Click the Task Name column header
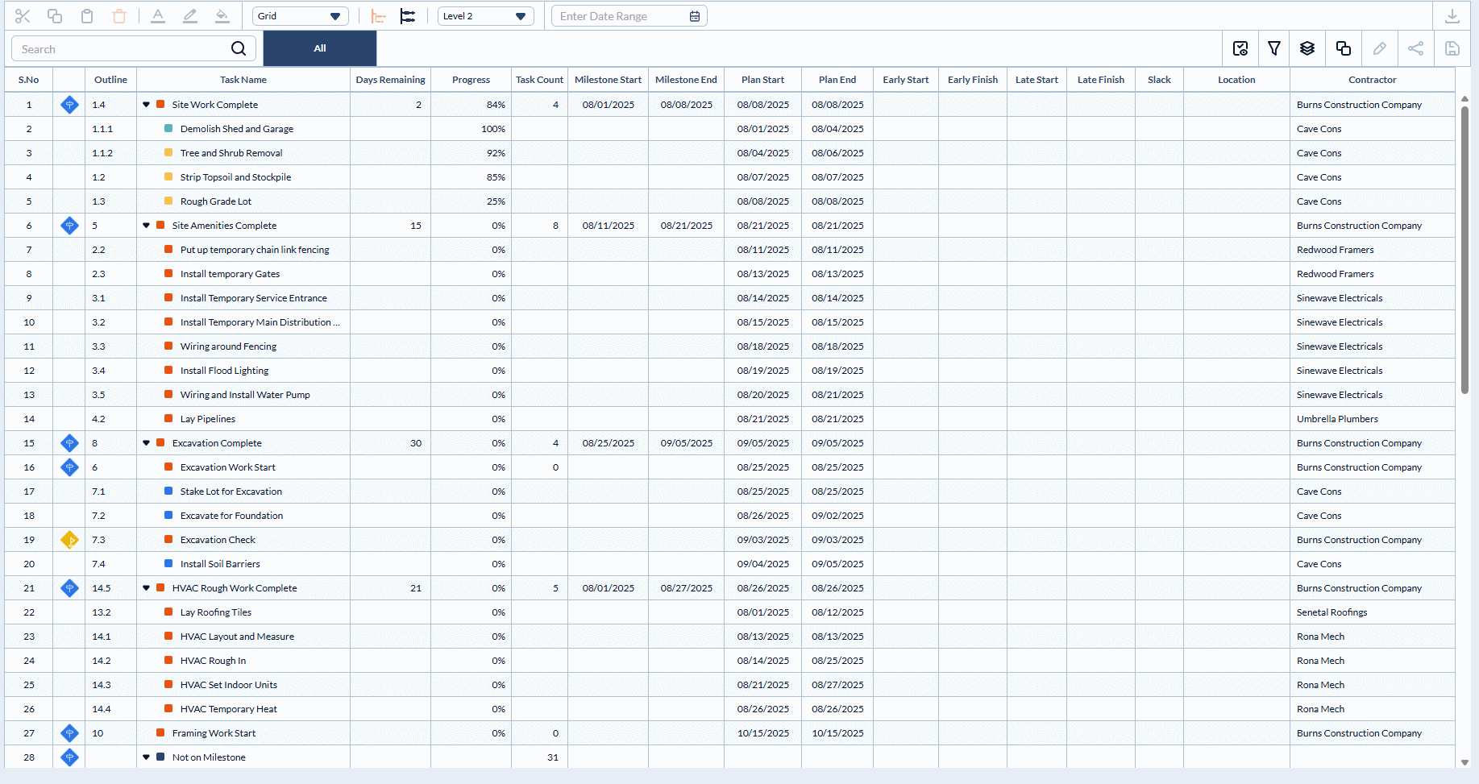1479x784 pixels. [243, 80]
